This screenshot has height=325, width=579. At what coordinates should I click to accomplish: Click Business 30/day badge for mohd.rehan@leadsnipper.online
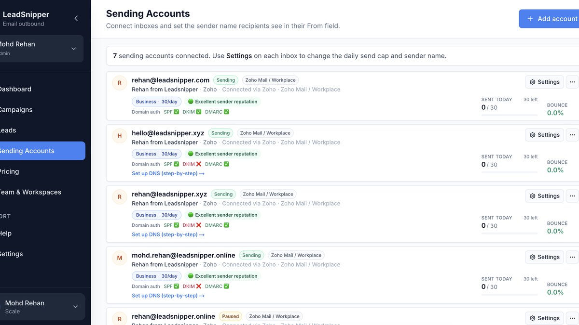pyautogui.click(x=157, y=276)
